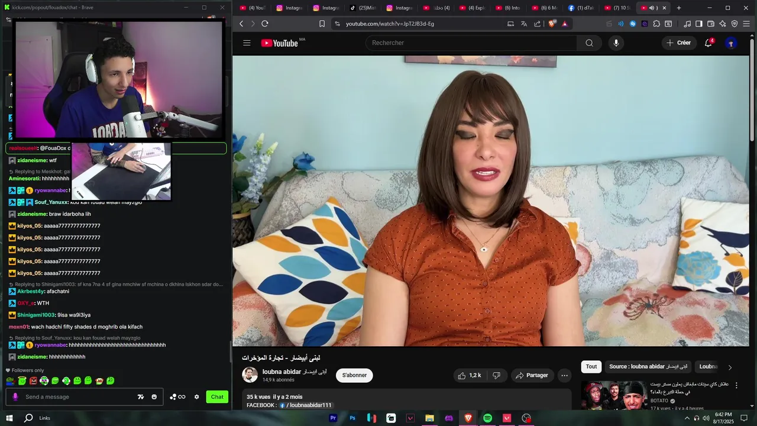
Task: Switch to the (6) Into YouTube tab
Action: tap(508, 8)
